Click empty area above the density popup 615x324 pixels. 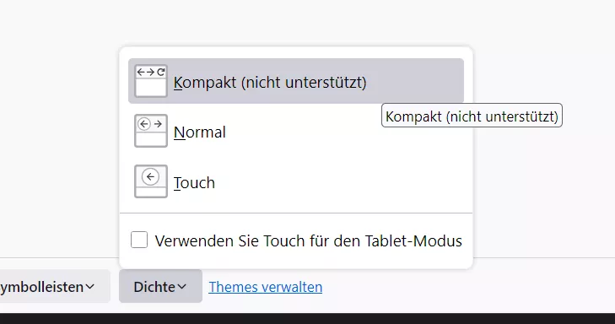point(296,22)
